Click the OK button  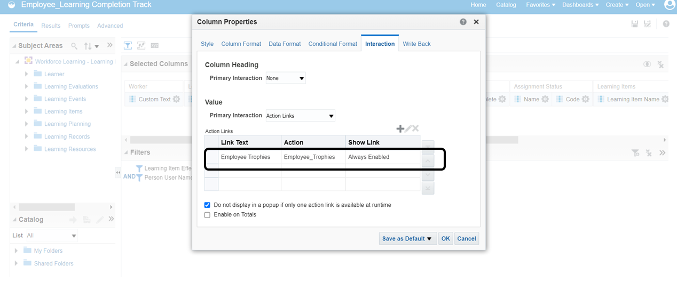click(445, 239)
